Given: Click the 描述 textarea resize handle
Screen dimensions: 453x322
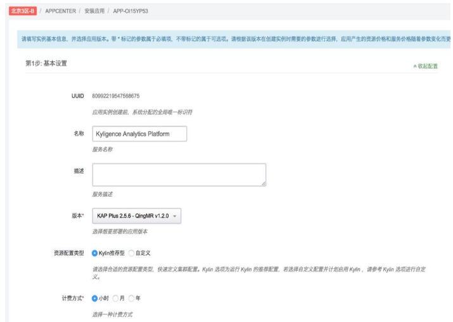Looking at the screenshot, I should pos(264,183).
